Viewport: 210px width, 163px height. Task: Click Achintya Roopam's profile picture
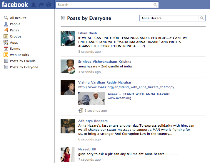click(x=68, y=126)
